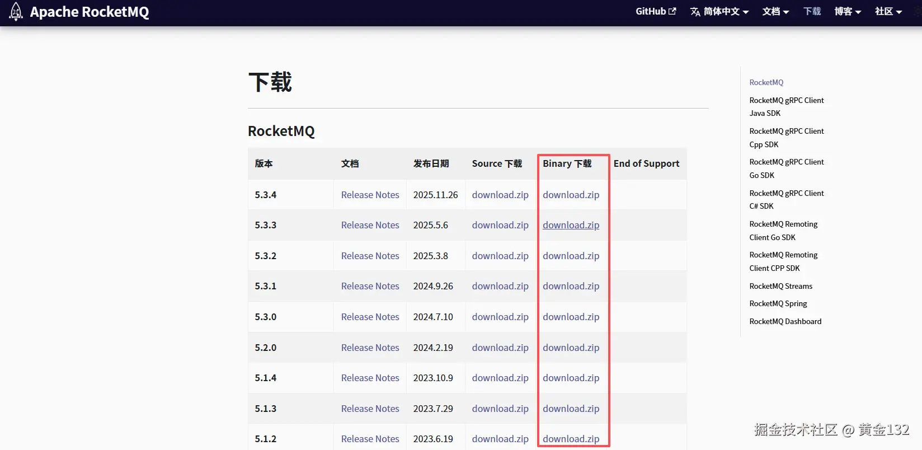This screenshot has width=922, height=450.
Task: Open Release Notes for version 5.2.0
Action: tap(370, 348)
